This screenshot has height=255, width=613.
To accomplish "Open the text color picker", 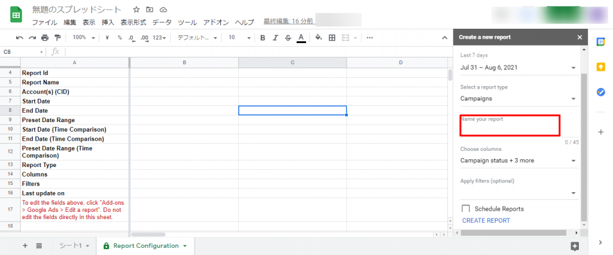I will tap(301, 38).
